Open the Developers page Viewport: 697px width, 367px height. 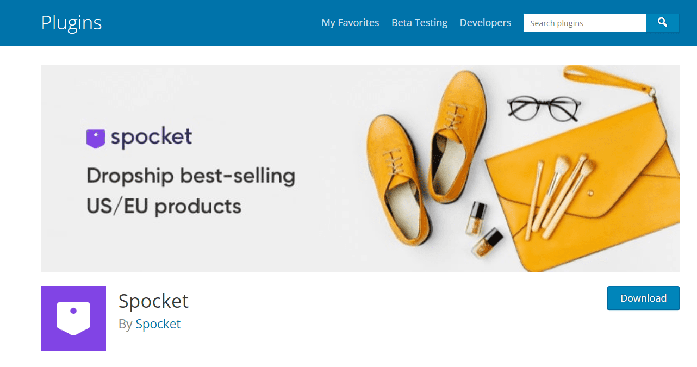coord(485,22)
